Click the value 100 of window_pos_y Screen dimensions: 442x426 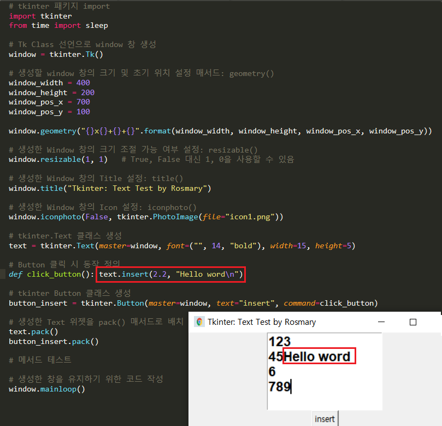click(83, 112)
